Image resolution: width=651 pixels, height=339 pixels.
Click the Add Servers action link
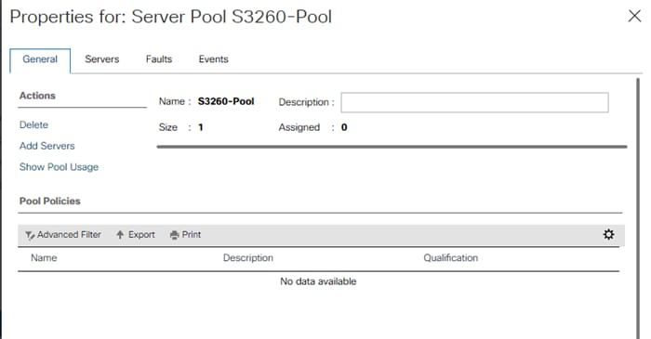[x=46, y=146]
